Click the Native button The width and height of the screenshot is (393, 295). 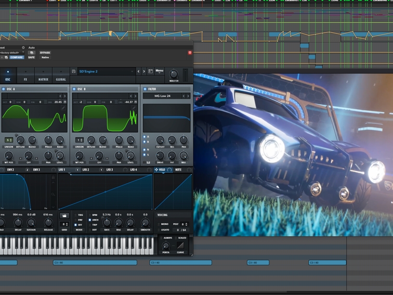[45, 57]
